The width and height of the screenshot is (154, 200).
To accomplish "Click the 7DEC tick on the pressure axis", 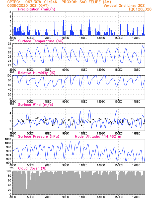I will click(48, 165).
